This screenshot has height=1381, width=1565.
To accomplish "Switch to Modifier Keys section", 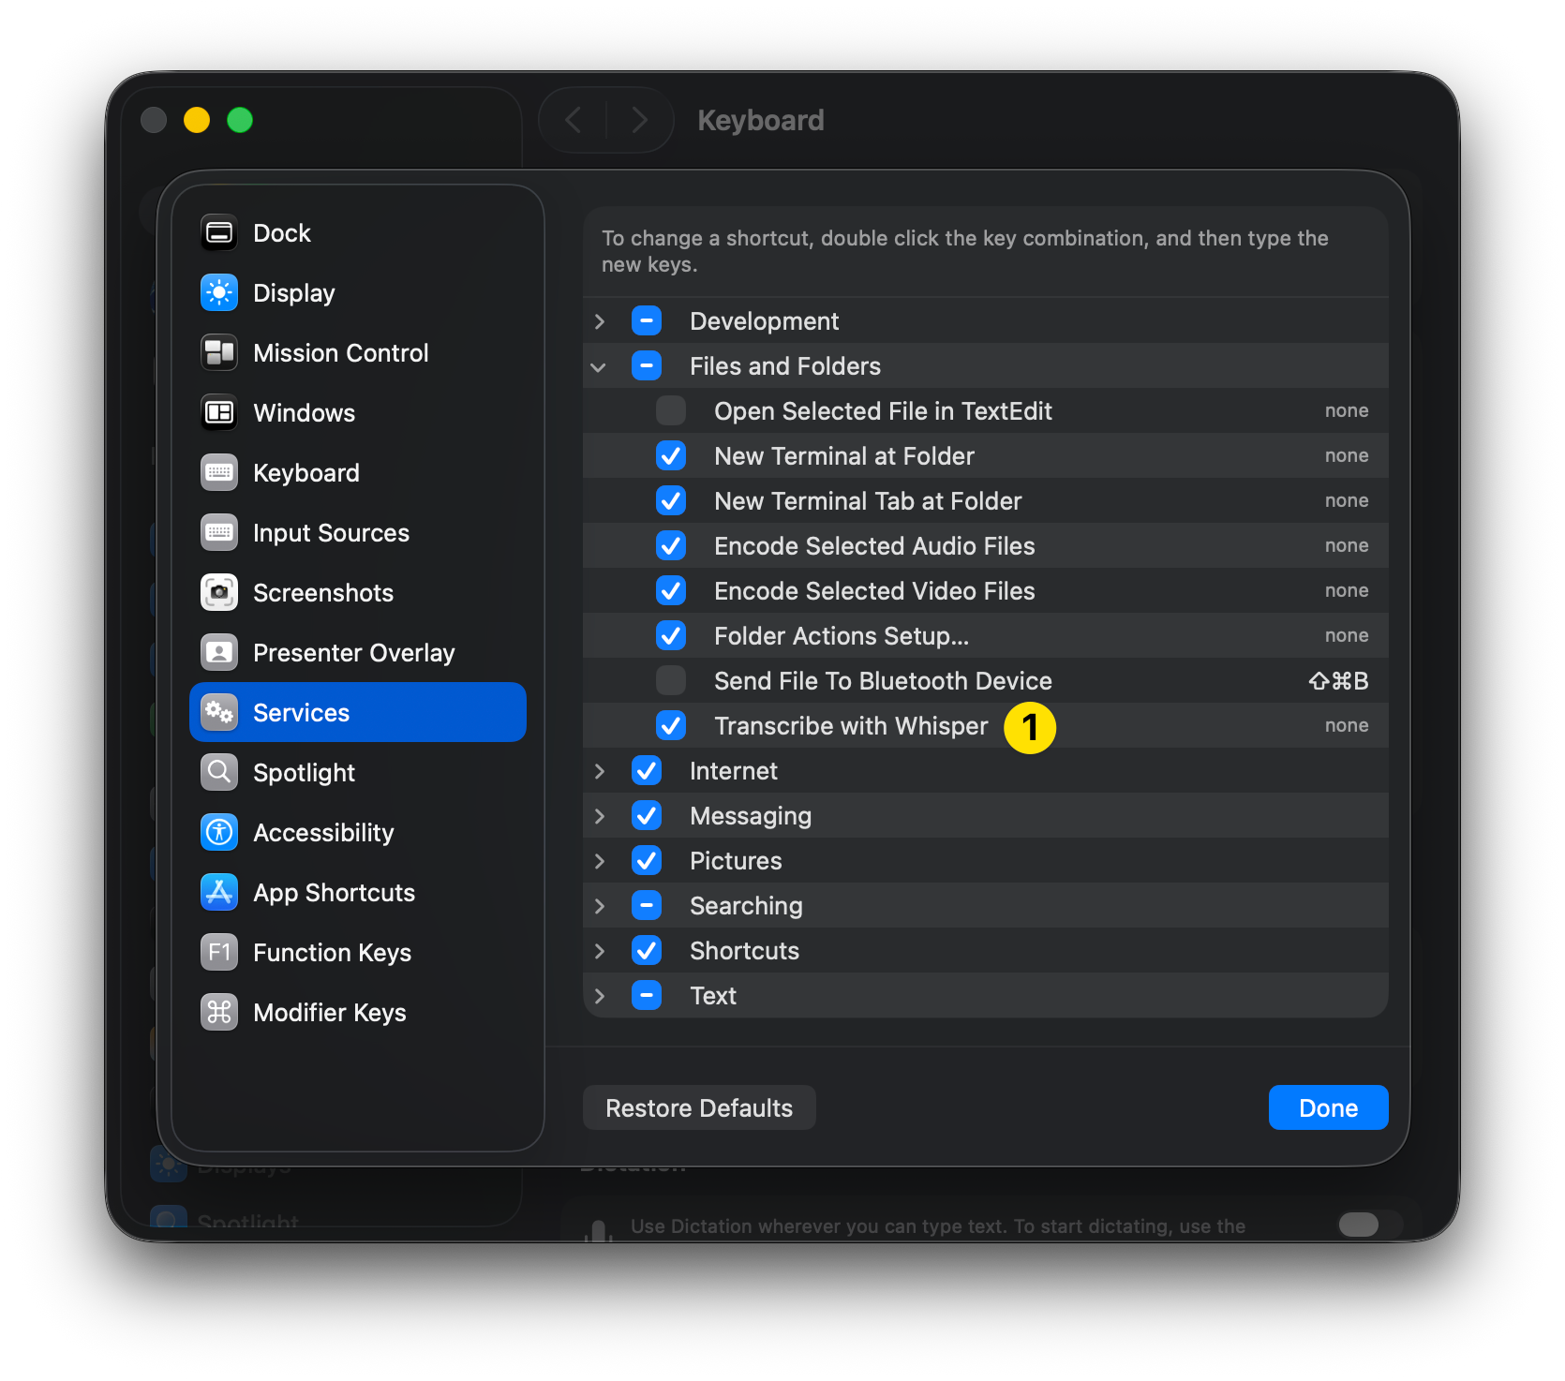I will coord(329,1013).
